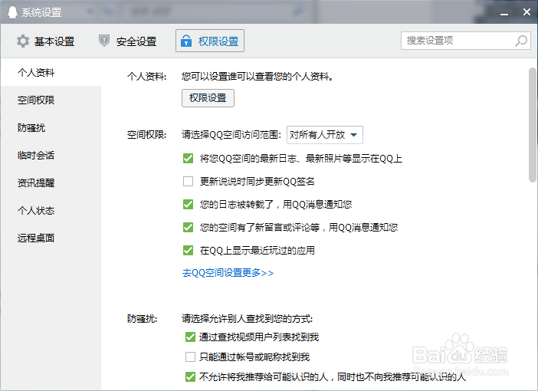
Task: Minimize the 系统设置 window
Action: pyautogui.click(x=504, y=12)
